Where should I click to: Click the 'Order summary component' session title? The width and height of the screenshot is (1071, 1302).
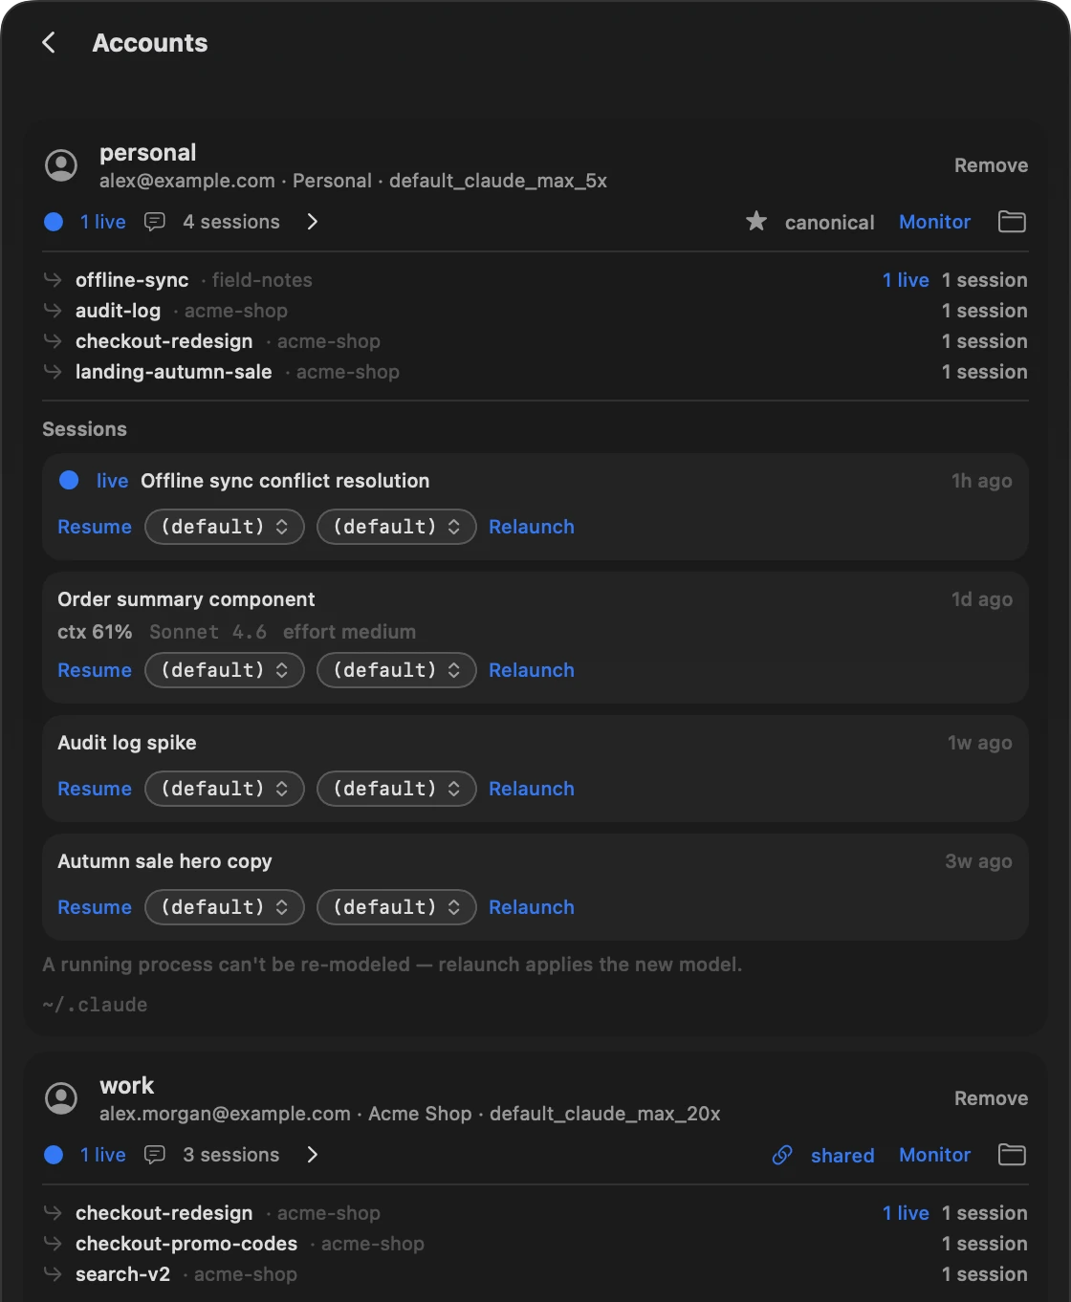pyautogui.click(x=186, y=598)
